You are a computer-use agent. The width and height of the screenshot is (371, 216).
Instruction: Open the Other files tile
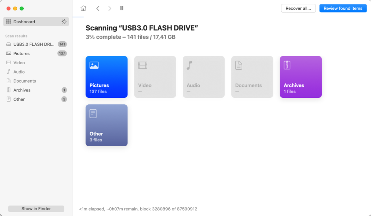(x=106, y=125)
